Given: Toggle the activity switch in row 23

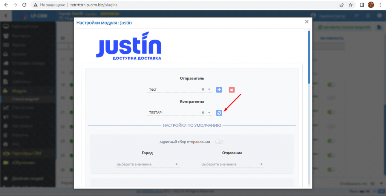Looking at the screenshot, I should tap(331, 141).
